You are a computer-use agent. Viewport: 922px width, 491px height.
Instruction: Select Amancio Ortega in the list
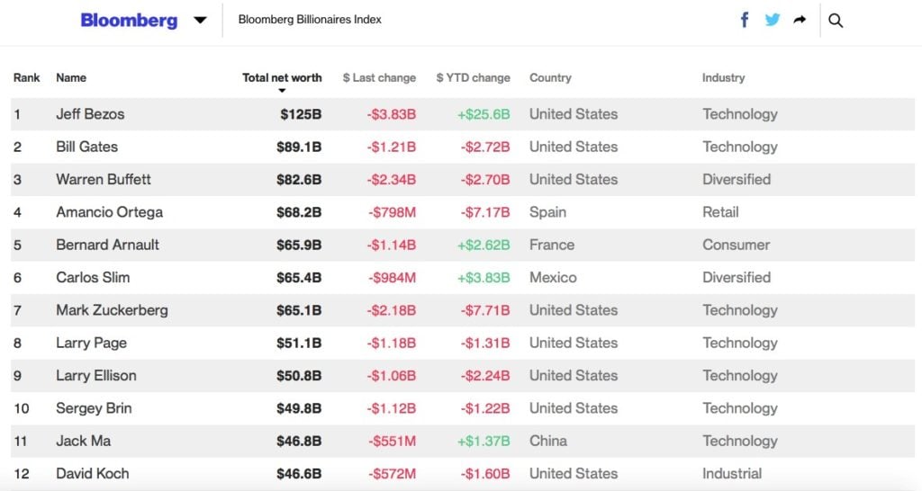tap(109, 212)
